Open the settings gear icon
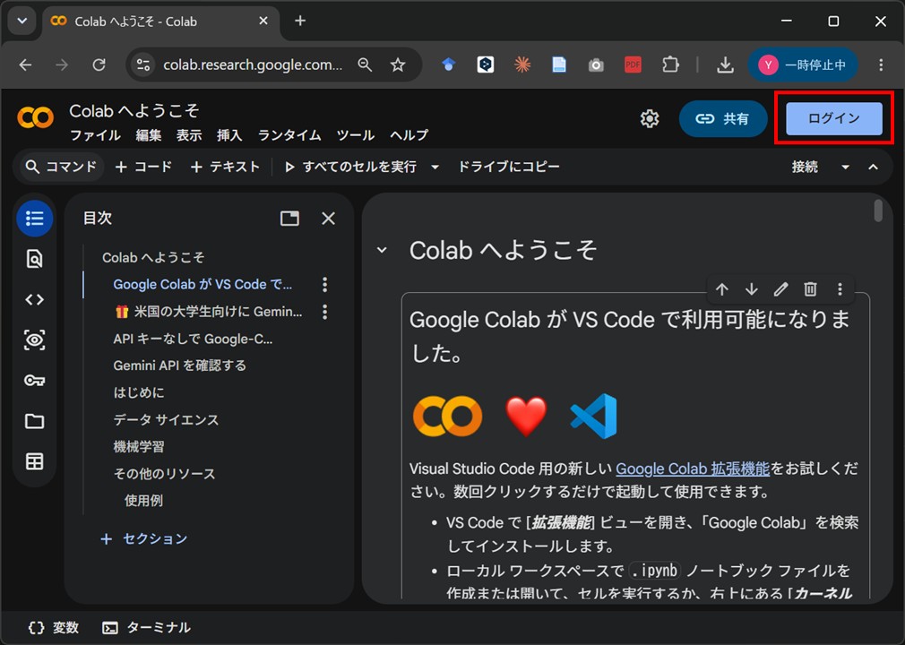Image resolution: width=905 pixels, height=645 pixels. (650, 118)
